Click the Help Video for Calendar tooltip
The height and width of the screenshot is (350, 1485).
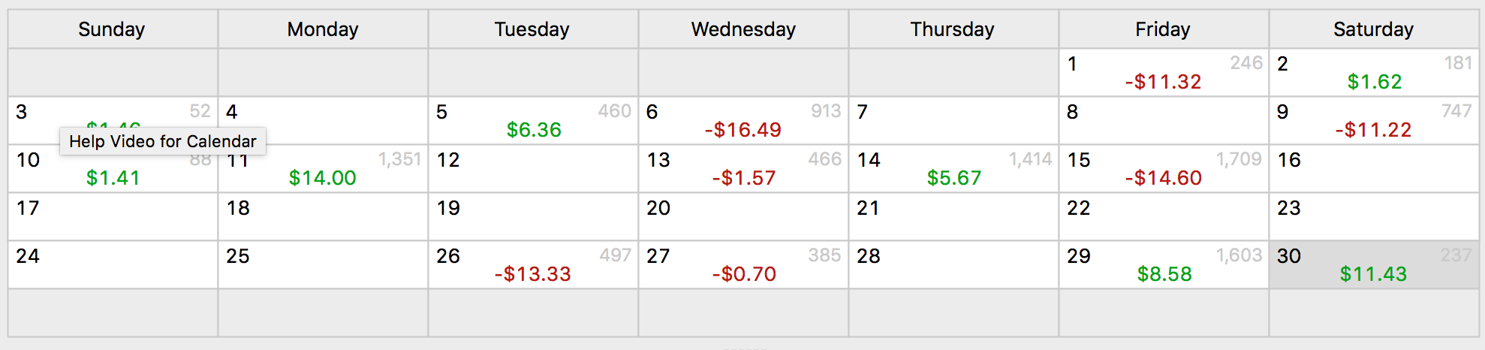pos(163,141)
